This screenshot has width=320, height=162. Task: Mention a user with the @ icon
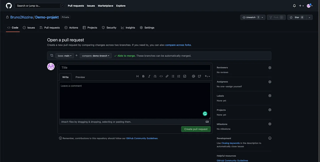pos(193,76)
